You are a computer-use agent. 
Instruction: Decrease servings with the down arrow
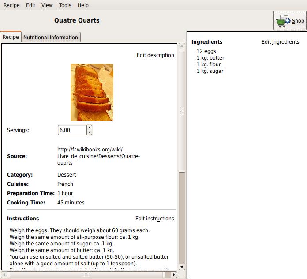pyautogui.click(x=89, y=132)
